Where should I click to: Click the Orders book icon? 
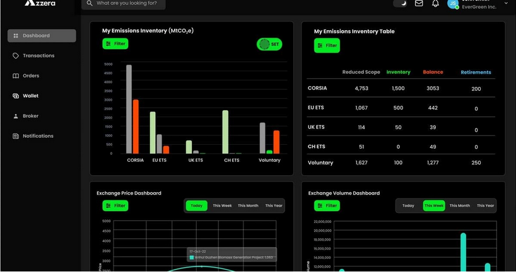pyautogui.click(x=16, y=76)
